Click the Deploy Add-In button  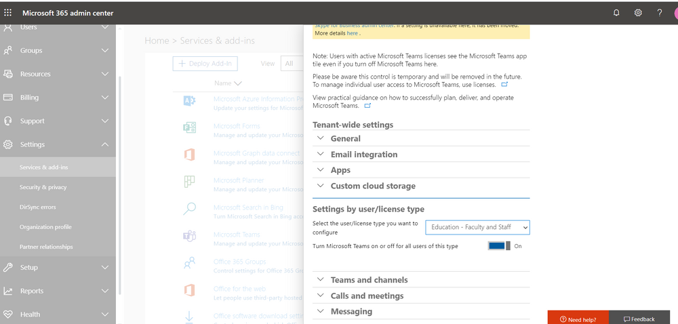point(205,64)
